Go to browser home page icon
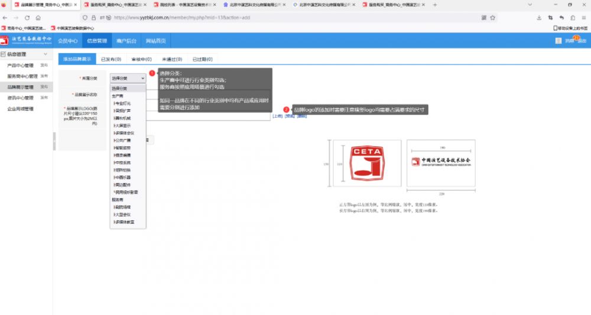Viewport: 591px width, 315px height. [38, 18]
